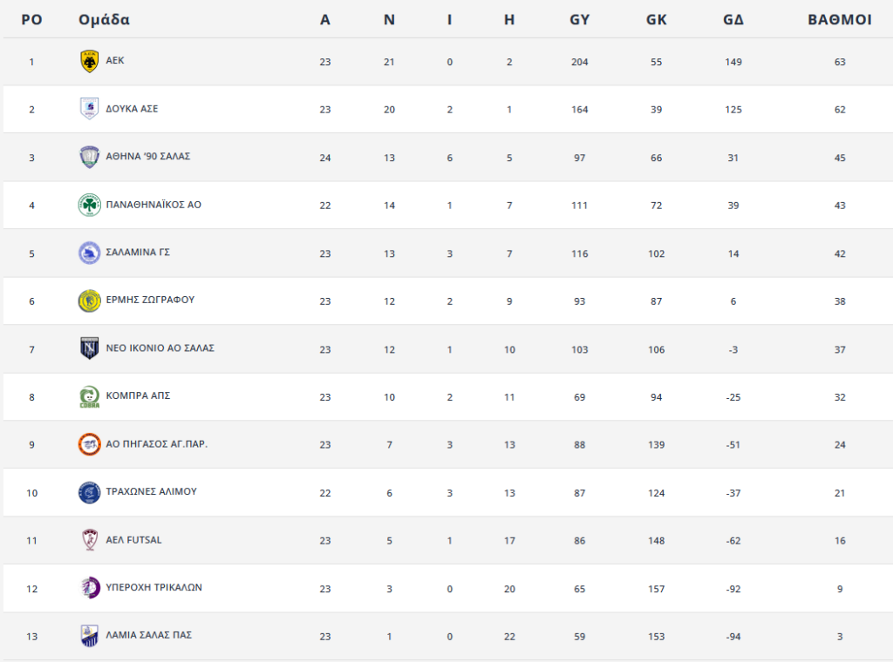893x662 pixels.
Task: Click the ΔΟΥΚΑ ΑΣΕ team crest
Action: tap(90, 109)
